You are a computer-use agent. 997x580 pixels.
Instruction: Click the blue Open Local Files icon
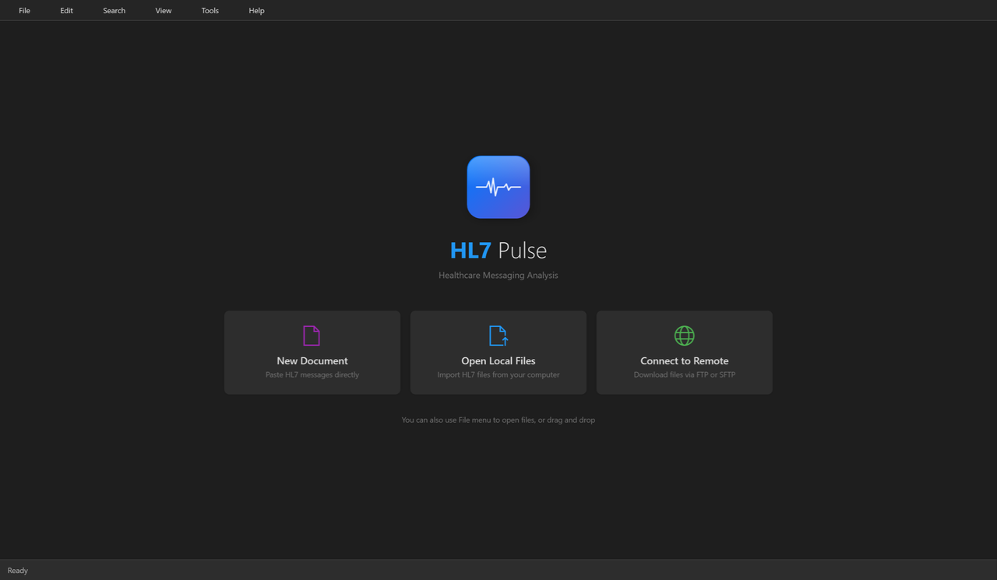tap(498, 336)
